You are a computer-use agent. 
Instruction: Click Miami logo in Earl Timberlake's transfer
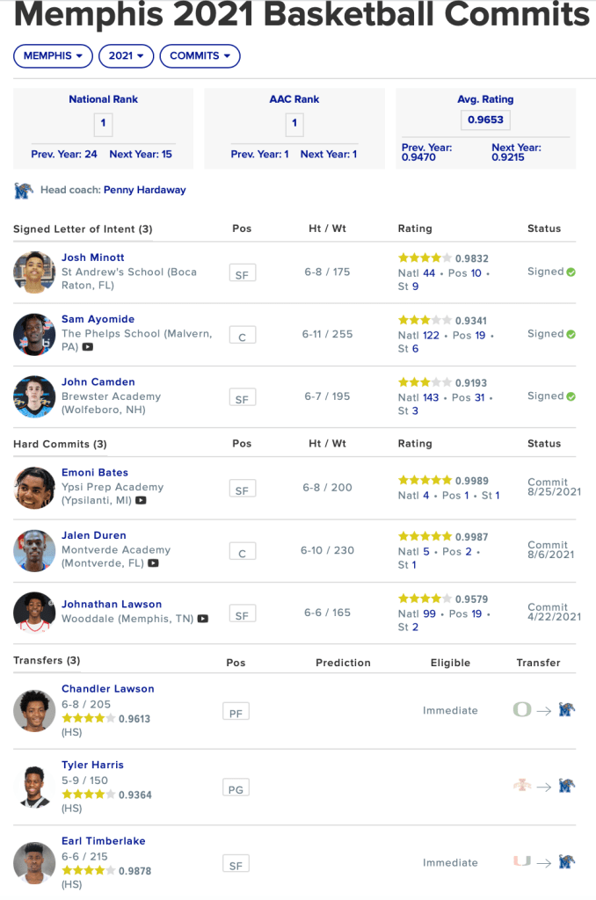tap(522, 862)
